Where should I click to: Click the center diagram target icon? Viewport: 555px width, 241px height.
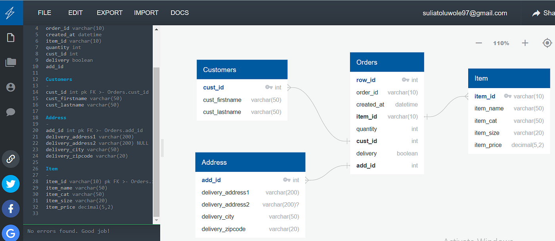point(547,43)
